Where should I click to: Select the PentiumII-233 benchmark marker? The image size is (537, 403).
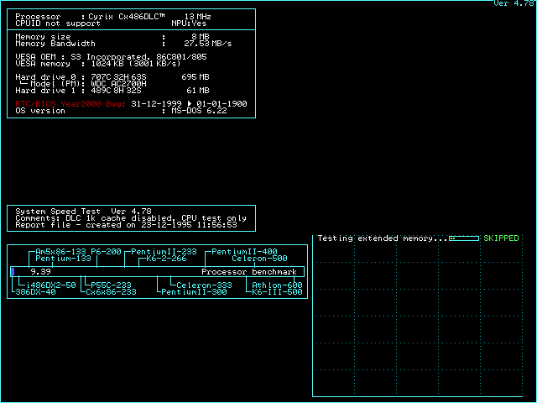click(164, 252)
